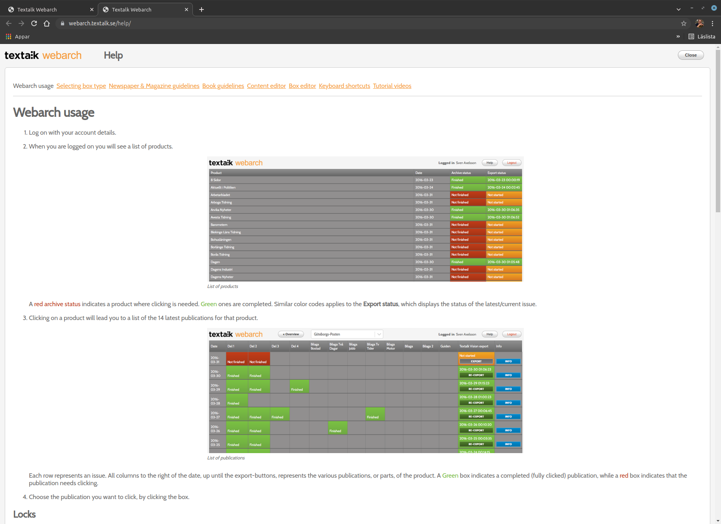This screenshot has height=524, width=721.
Task: Click the List of products screenshot
Action: pos(365,219)
